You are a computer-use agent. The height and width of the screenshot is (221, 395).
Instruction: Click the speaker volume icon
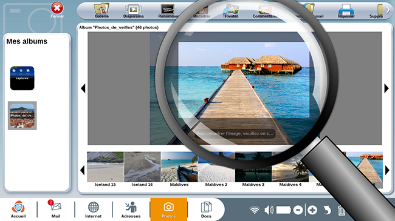coord(269,210)
